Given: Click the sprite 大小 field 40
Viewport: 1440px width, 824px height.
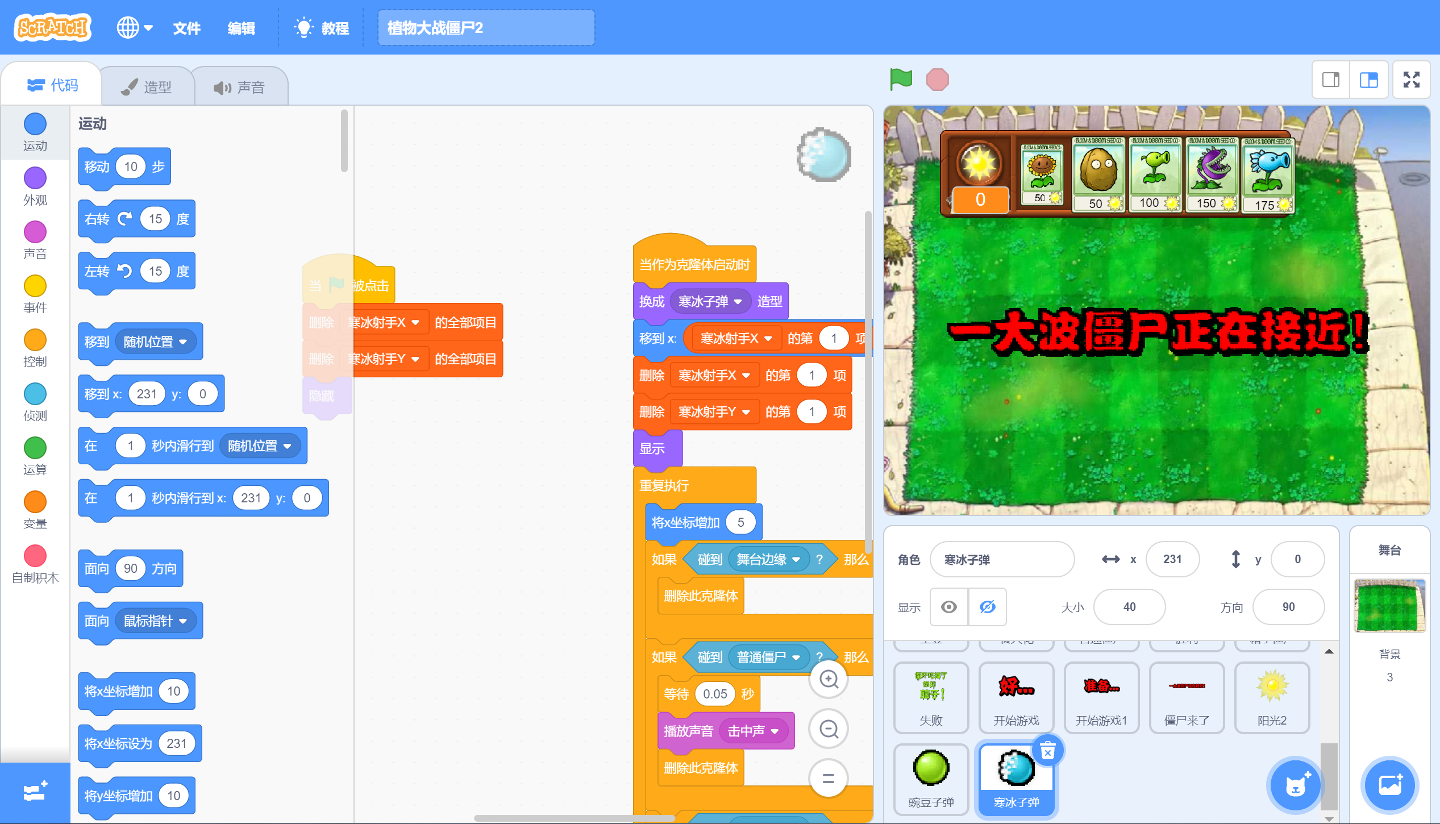Looking at the screenshot, I should point(1129,607).
